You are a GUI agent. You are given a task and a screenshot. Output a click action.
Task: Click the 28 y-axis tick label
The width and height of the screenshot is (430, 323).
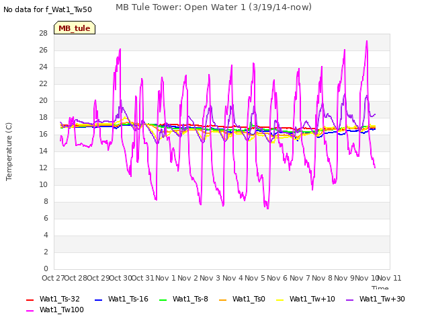[x=44, y=34]
